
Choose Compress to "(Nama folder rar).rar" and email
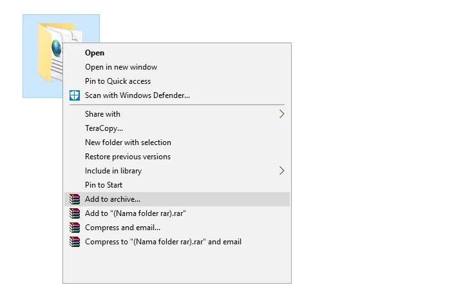[x=177, y=242]
